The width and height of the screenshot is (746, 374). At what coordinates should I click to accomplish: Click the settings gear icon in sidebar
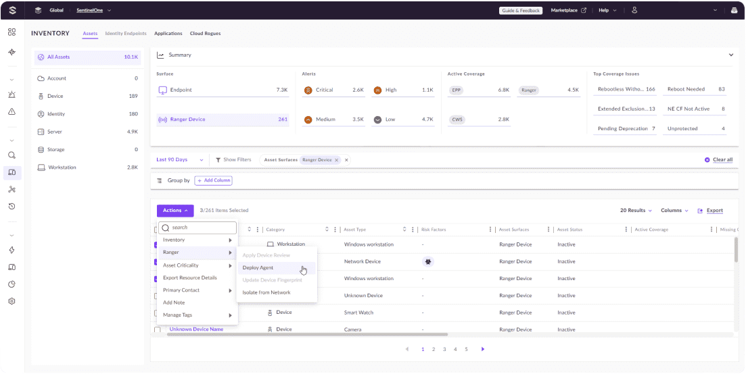tap(11, 301)
